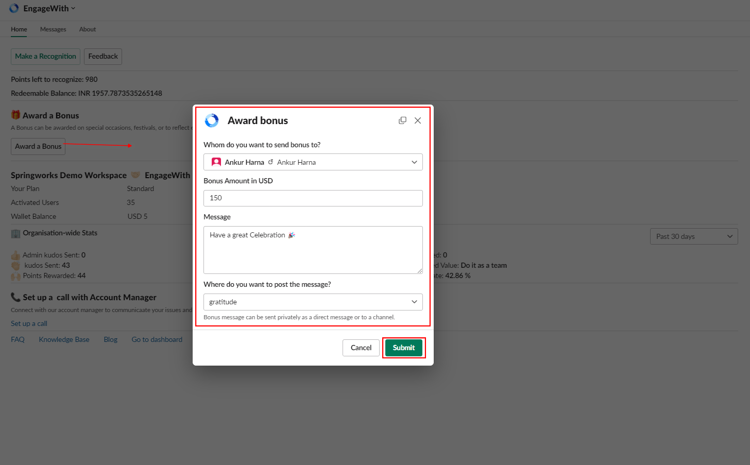Open the bonus recipient dropdown showing Ankur Harna

click(x=313, y=162)
